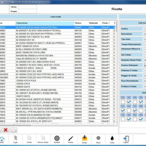Image resolution: width=146 pixels, height=146 pixels.
Task: Click the horizontal scrollbar under recipe list
Action: pyautogui.click(x=57, y=124)
